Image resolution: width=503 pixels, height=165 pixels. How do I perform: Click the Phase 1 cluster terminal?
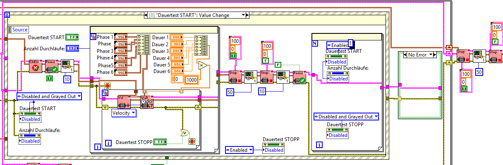[x=121, y=37]
